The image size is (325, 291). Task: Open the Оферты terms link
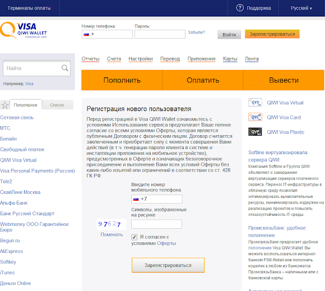(166, 243)
